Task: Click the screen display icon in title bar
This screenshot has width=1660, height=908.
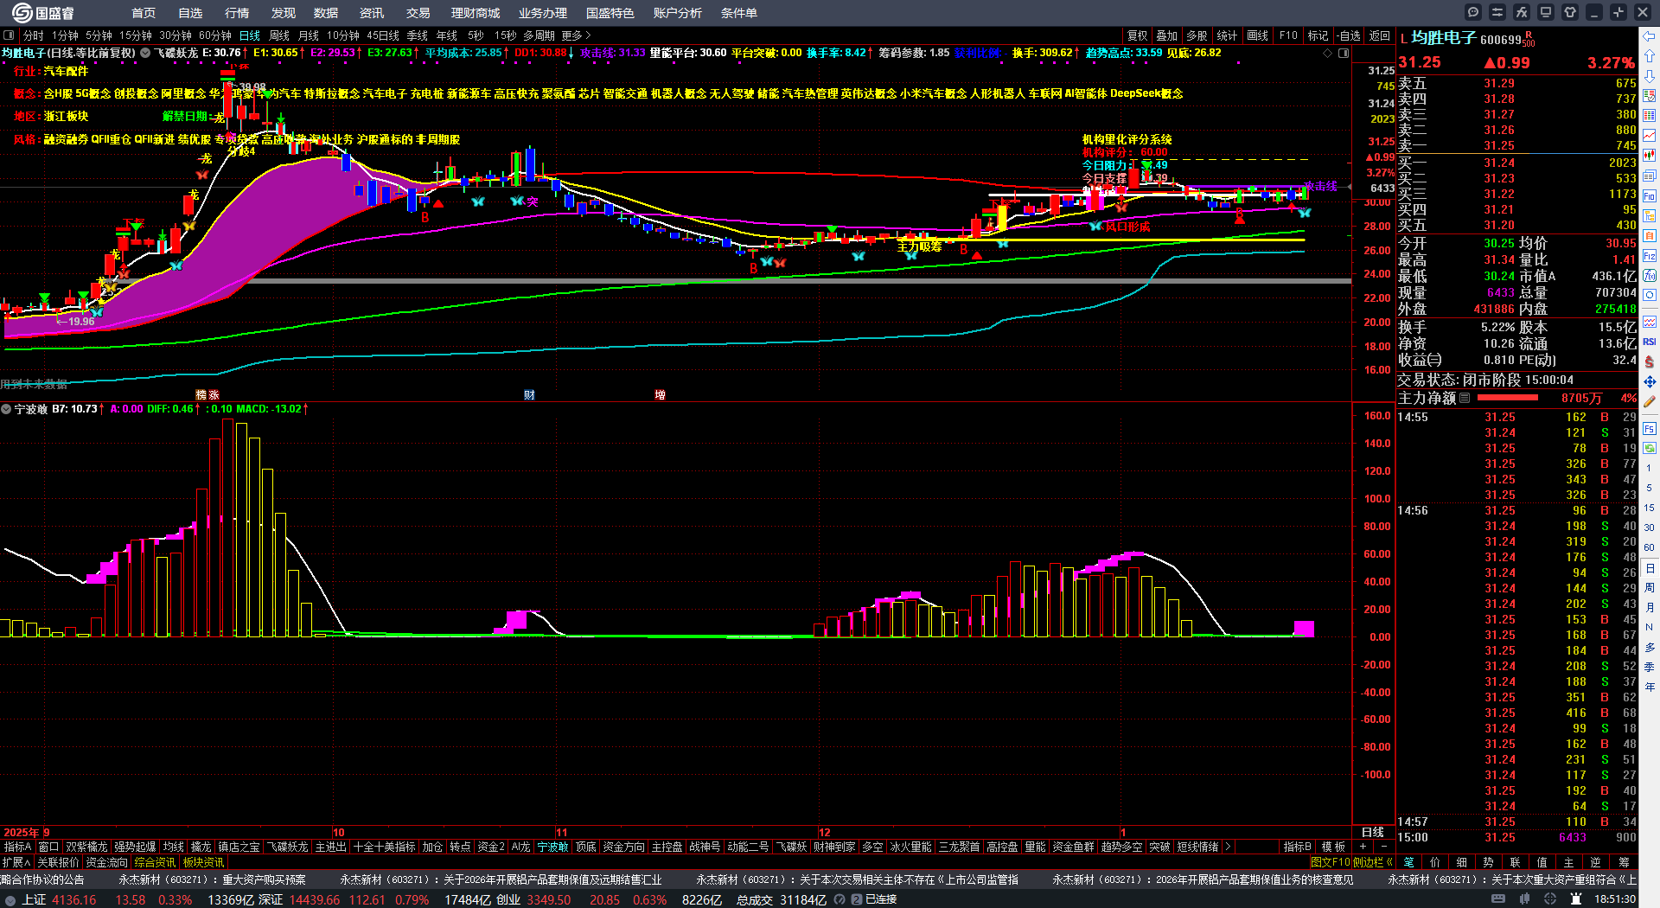Action: tap(1546, 12)
